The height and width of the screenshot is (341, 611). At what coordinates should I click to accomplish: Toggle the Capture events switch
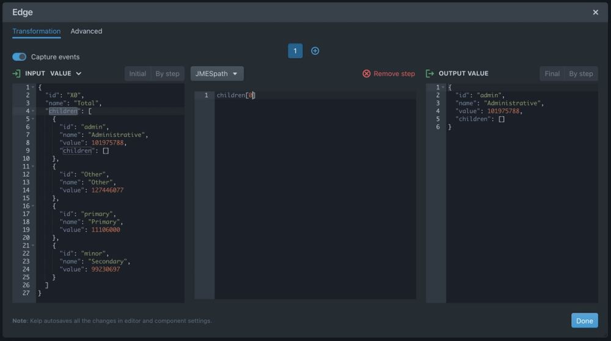tap(20, 57)
